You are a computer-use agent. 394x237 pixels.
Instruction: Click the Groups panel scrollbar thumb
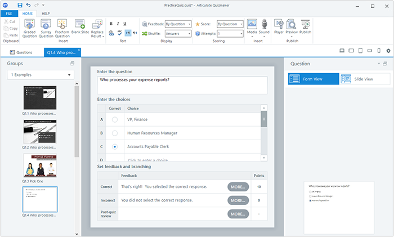click(77, 122)
